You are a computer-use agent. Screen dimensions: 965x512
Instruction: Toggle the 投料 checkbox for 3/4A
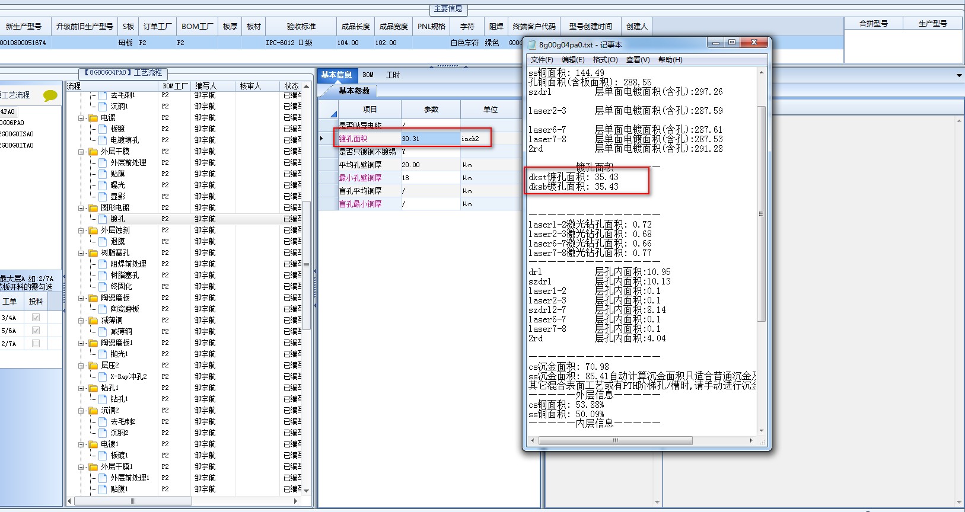[36, 318]
